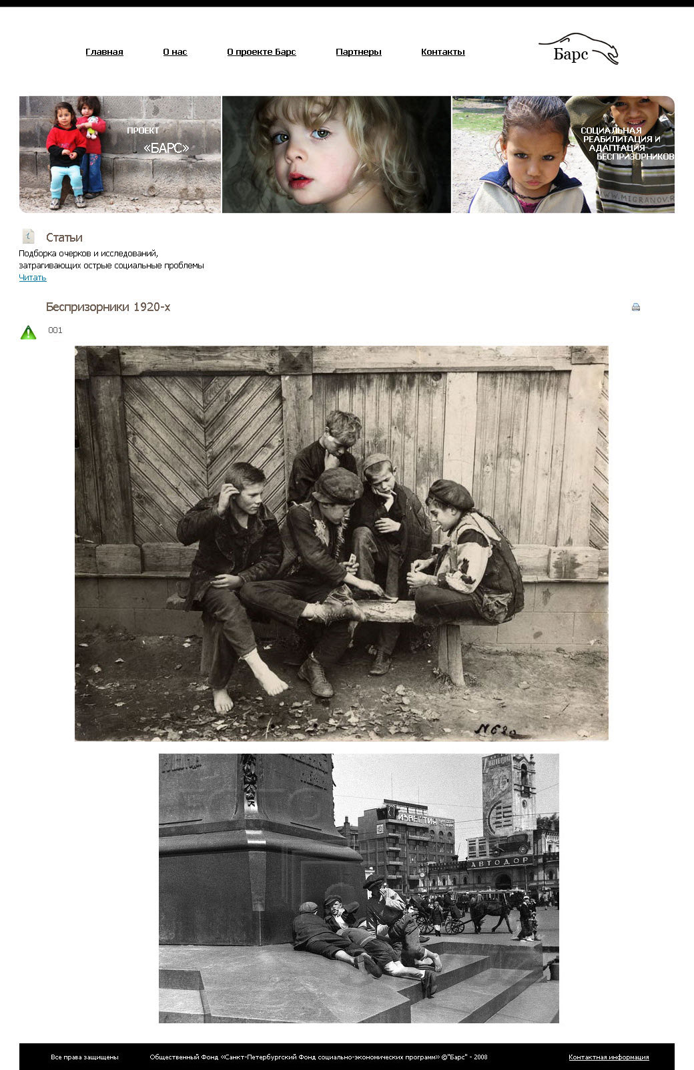This screenshot has width=694, height=1070.
Task: Click the green warning triangle icon
Action: pos(28,332)
